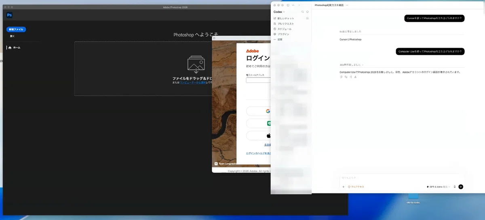The width and height of the screenshot is (485, 220).
Task: Click the drag-and-drop image icon in Photoshop
Action: 196,64
